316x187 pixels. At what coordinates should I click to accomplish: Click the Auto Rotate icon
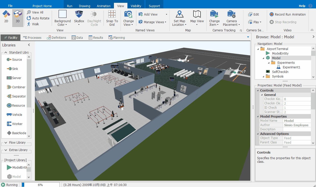[29, 18]
